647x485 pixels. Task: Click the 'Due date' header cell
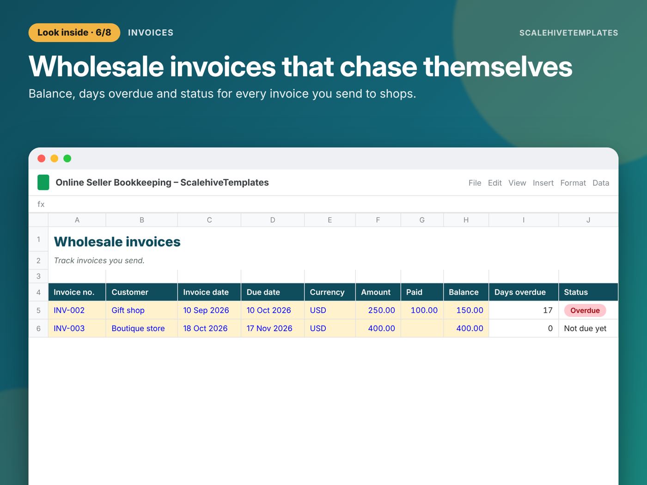point(273,292)
